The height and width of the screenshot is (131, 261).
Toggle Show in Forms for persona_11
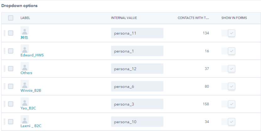click(x=231, y=33)
